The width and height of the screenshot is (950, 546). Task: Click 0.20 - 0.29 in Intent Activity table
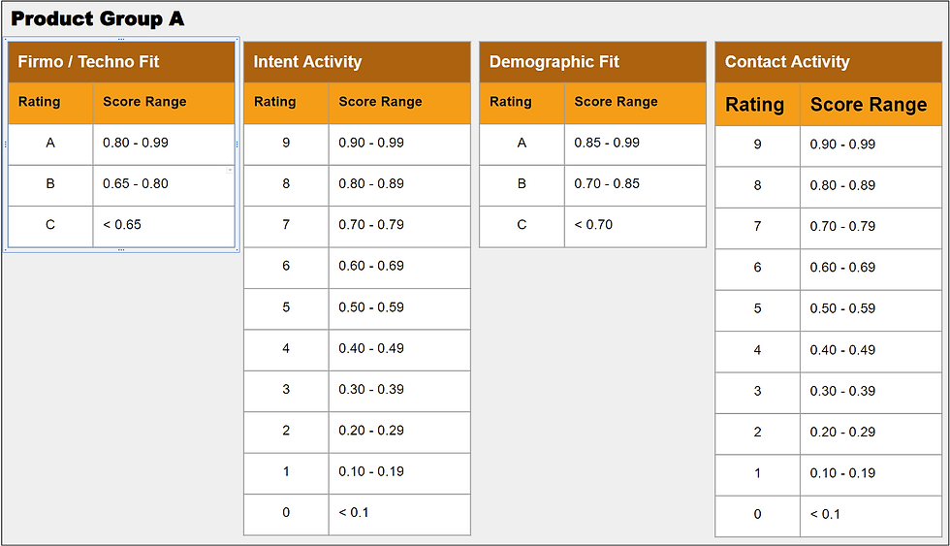pos(399,433)
